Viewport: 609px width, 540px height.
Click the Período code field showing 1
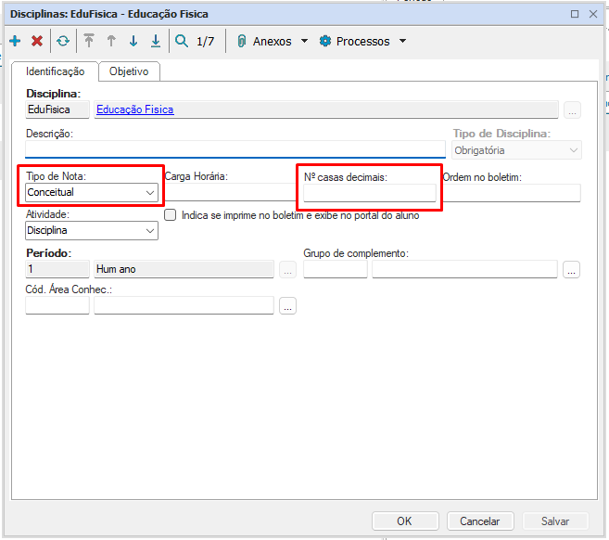(x=57, y=269)
